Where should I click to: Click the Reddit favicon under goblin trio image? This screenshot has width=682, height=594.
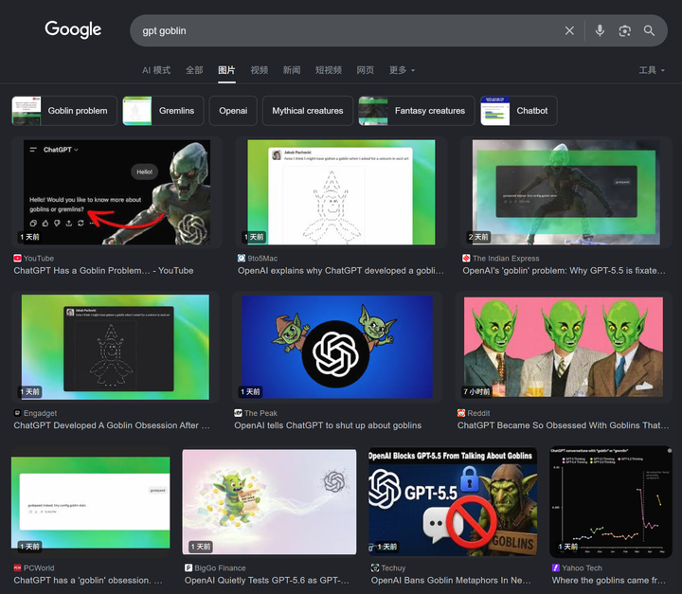(x=461, y=413)
